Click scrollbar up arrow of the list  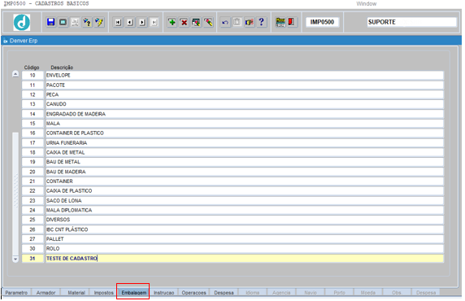[x=15, y=74]
